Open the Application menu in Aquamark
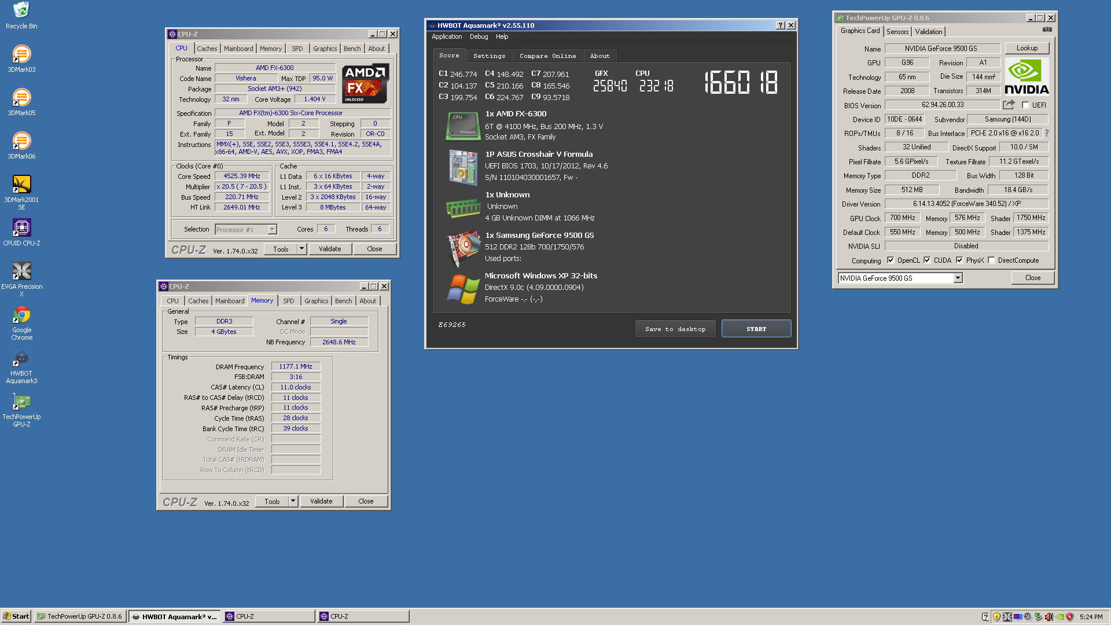 pos(447,36)
